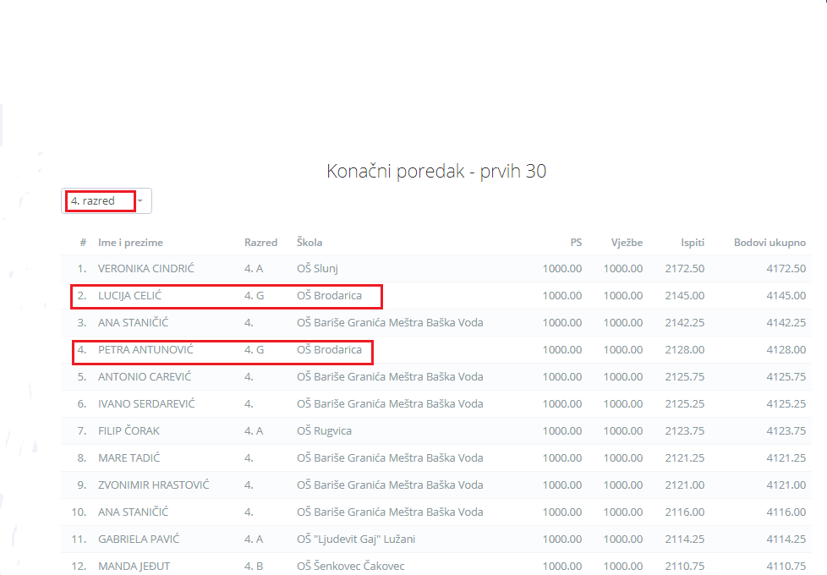Click the total score 4142.25
The height and width of the screenshot is (575, 827).
(786, 323)
